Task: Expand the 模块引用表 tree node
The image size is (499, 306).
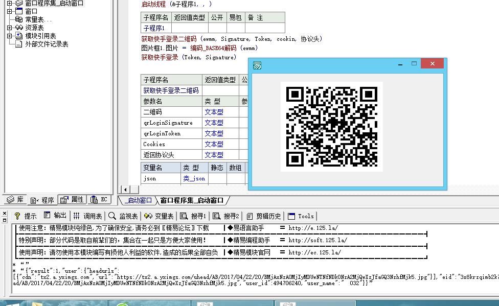Action: (10, 36)
